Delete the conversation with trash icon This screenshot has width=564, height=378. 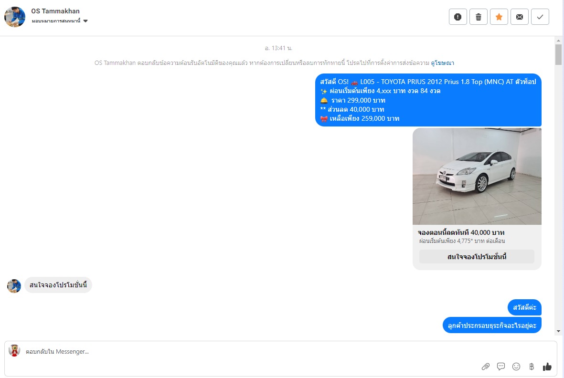pyautogui.click(x=479, y=17)
